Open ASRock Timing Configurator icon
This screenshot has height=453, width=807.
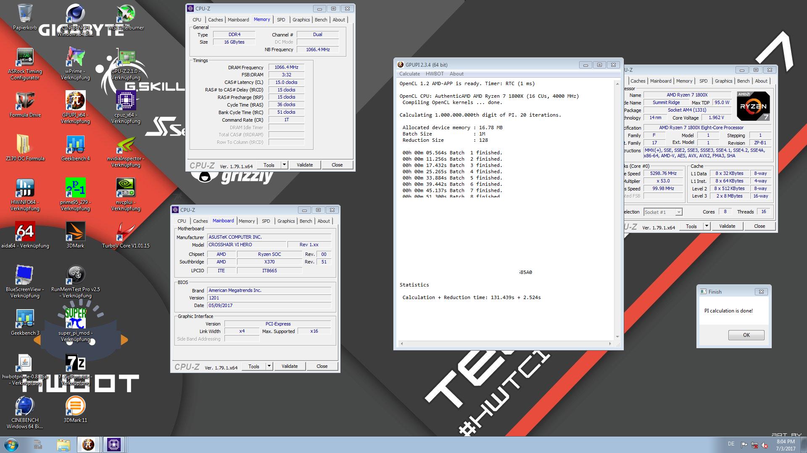coord(25,64)
